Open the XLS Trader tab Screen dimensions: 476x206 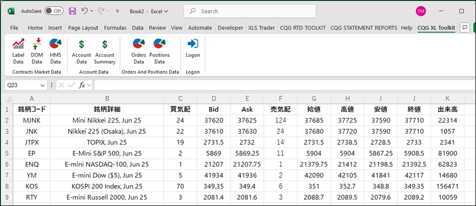(x=261, y=28)
